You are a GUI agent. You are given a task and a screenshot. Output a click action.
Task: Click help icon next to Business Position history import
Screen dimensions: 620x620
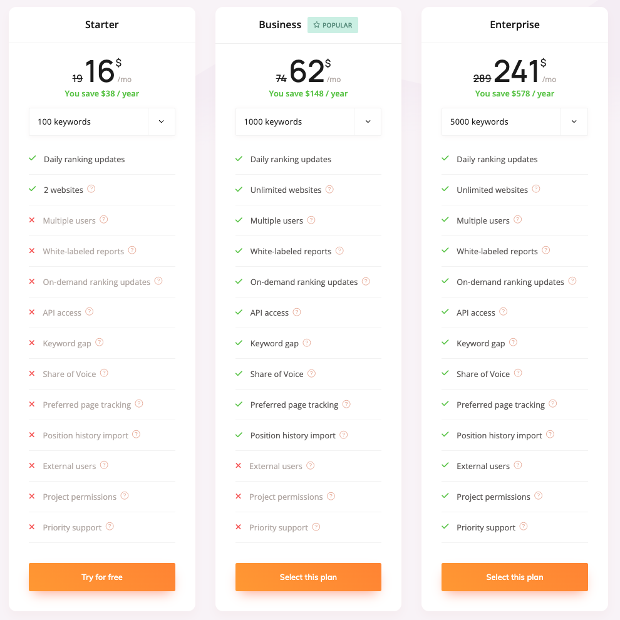pos(344,435)
